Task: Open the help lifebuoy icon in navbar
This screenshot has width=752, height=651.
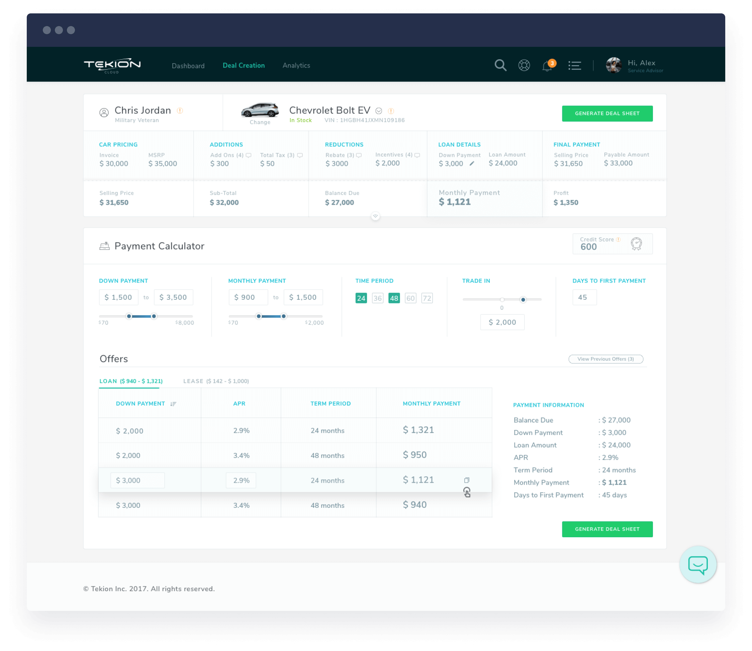Action: tap(524, 65)
